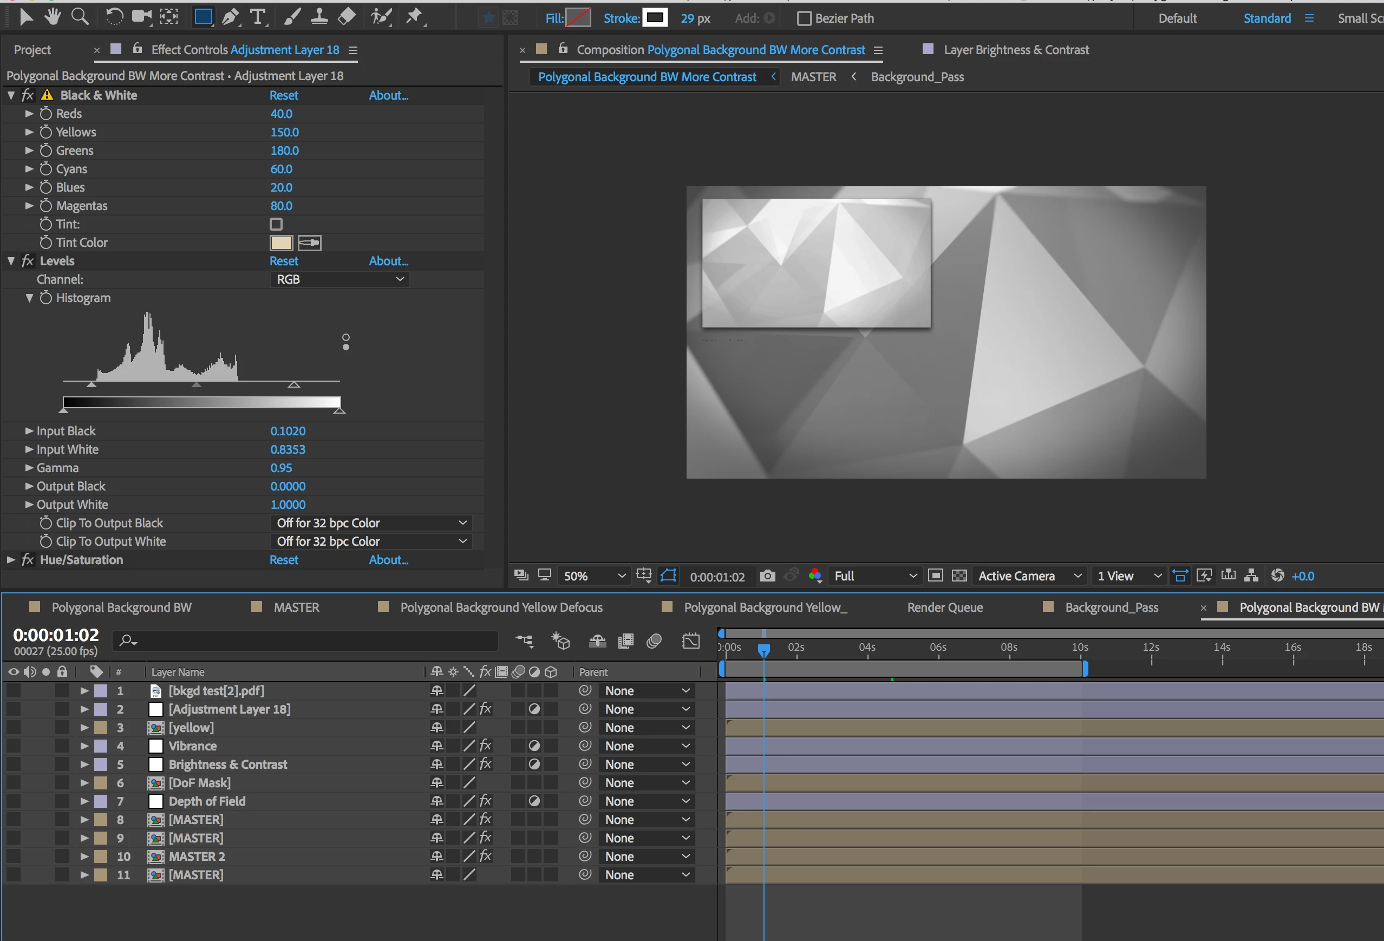This screenshot has height=941, width=1384.
Task: Select the Zoom (magnifier) tool
Action: tap(79, 17)
